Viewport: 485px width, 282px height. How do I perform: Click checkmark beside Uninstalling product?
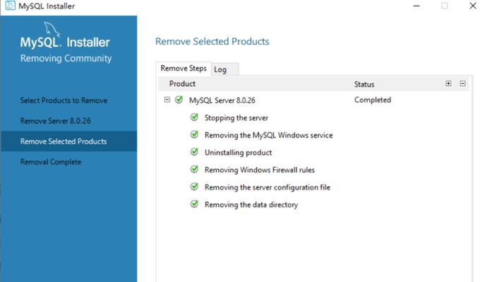pos(194,152)
